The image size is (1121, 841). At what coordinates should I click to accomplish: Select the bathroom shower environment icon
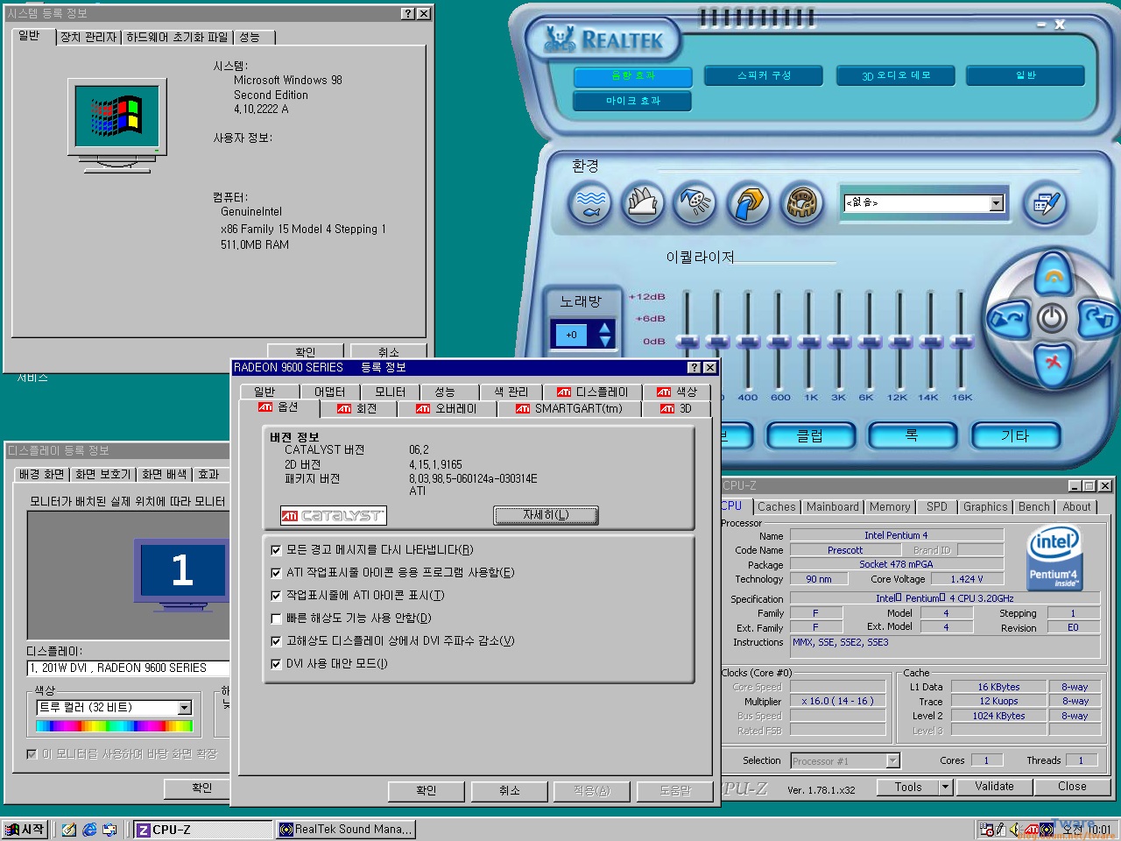pos(694,203)
